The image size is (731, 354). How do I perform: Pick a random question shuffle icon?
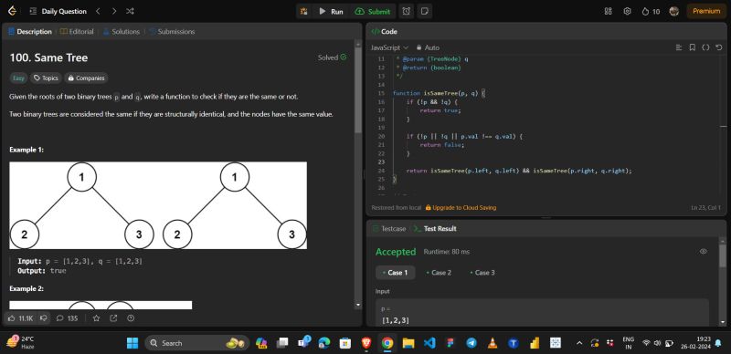(130, 11)
